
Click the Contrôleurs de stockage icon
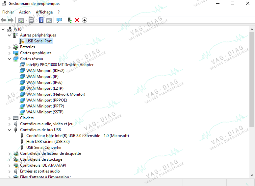click(x=16, y=159)
